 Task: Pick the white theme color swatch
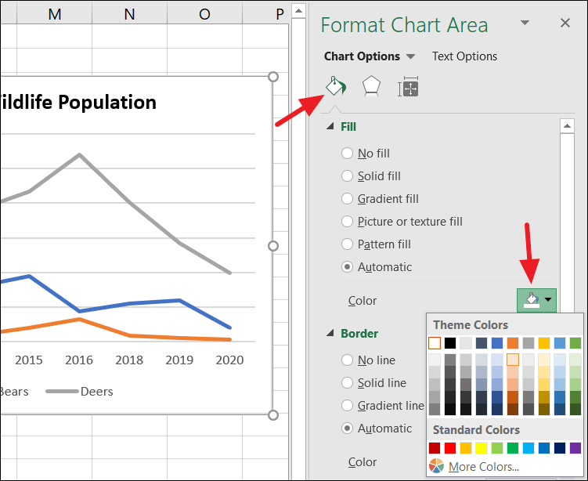coord(435,343)
